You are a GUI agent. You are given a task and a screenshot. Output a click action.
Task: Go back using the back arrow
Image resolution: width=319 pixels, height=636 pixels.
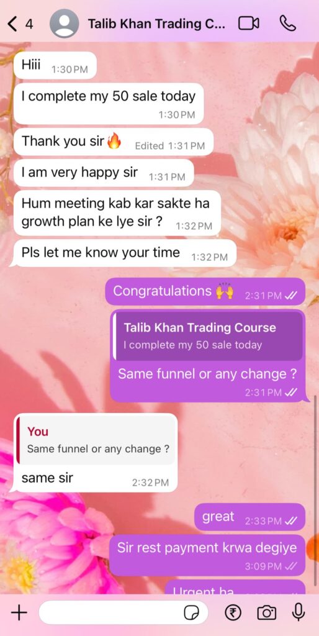[x=12, y=24]
